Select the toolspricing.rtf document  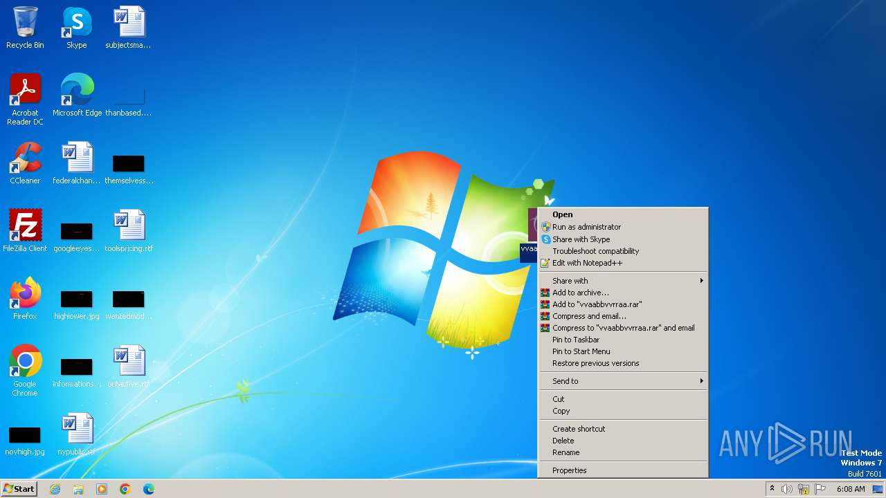(129, 231)
